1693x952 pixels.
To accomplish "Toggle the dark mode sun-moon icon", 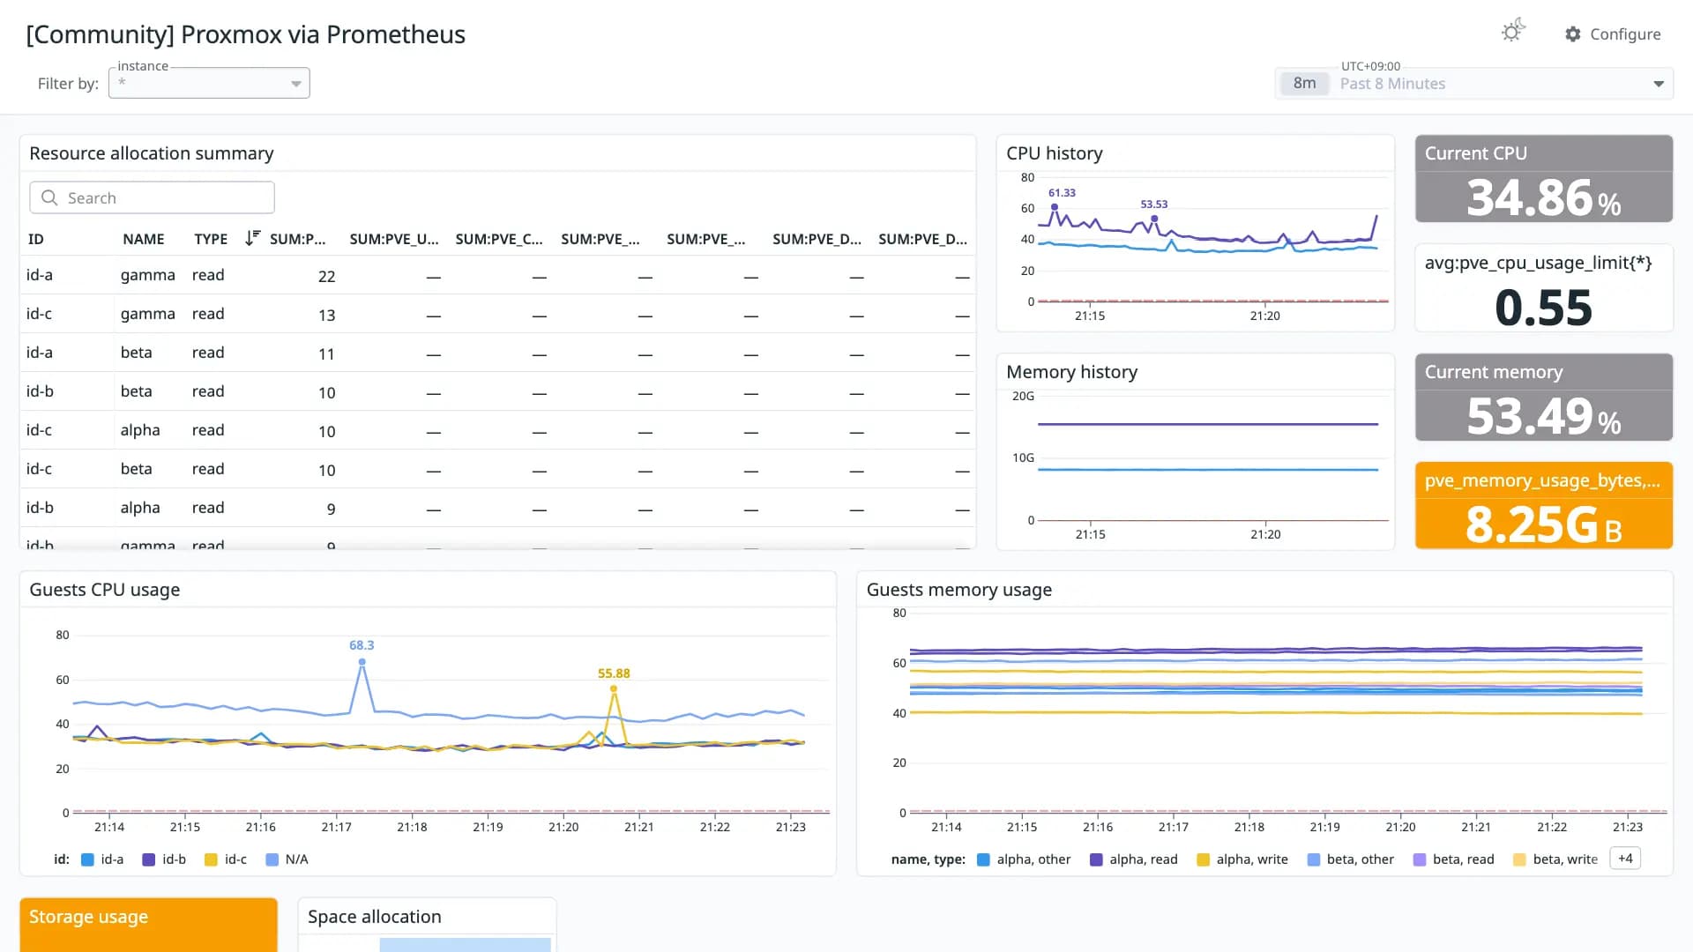I will point(1513,31).
